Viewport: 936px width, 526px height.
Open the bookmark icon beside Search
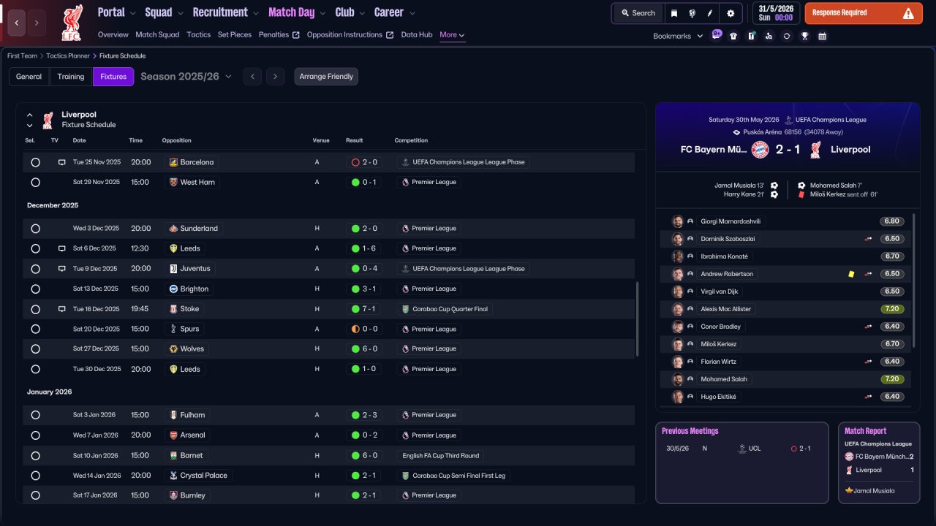pos(674,13)
